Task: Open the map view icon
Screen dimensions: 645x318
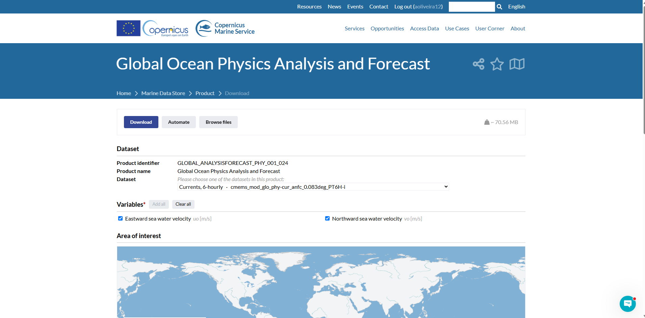Action: tap(517, 64)
